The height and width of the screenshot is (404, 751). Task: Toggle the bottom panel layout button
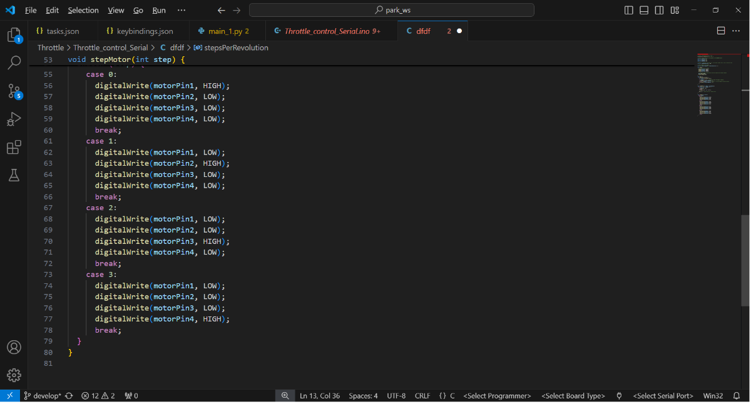tap(644, 10)
